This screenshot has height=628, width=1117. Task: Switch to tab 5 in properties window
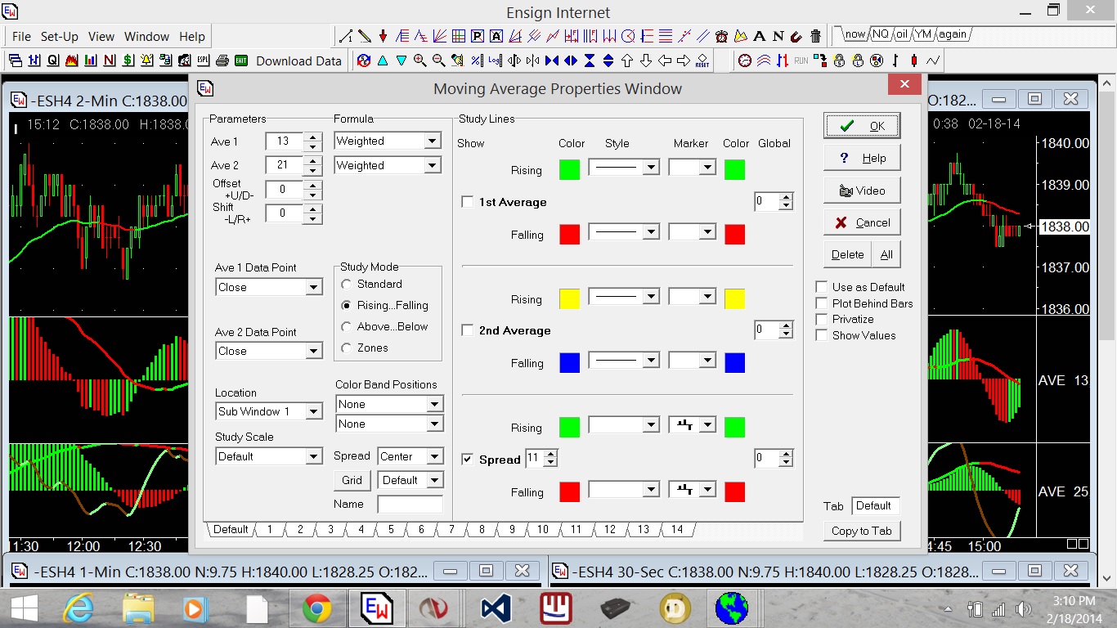[x=391, y=530]
